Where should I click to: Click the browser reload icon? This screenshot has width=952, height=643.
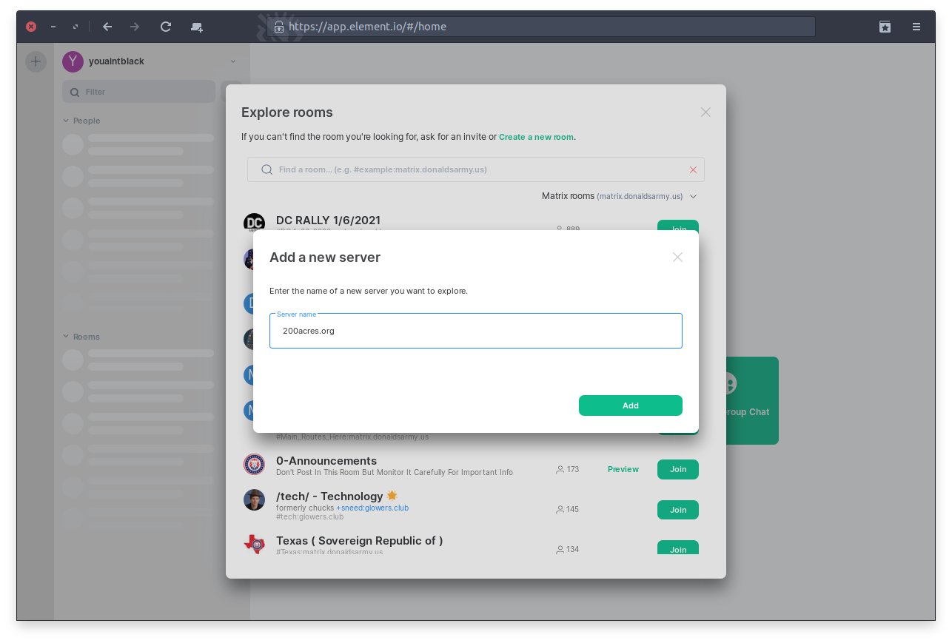pos(166,27)
